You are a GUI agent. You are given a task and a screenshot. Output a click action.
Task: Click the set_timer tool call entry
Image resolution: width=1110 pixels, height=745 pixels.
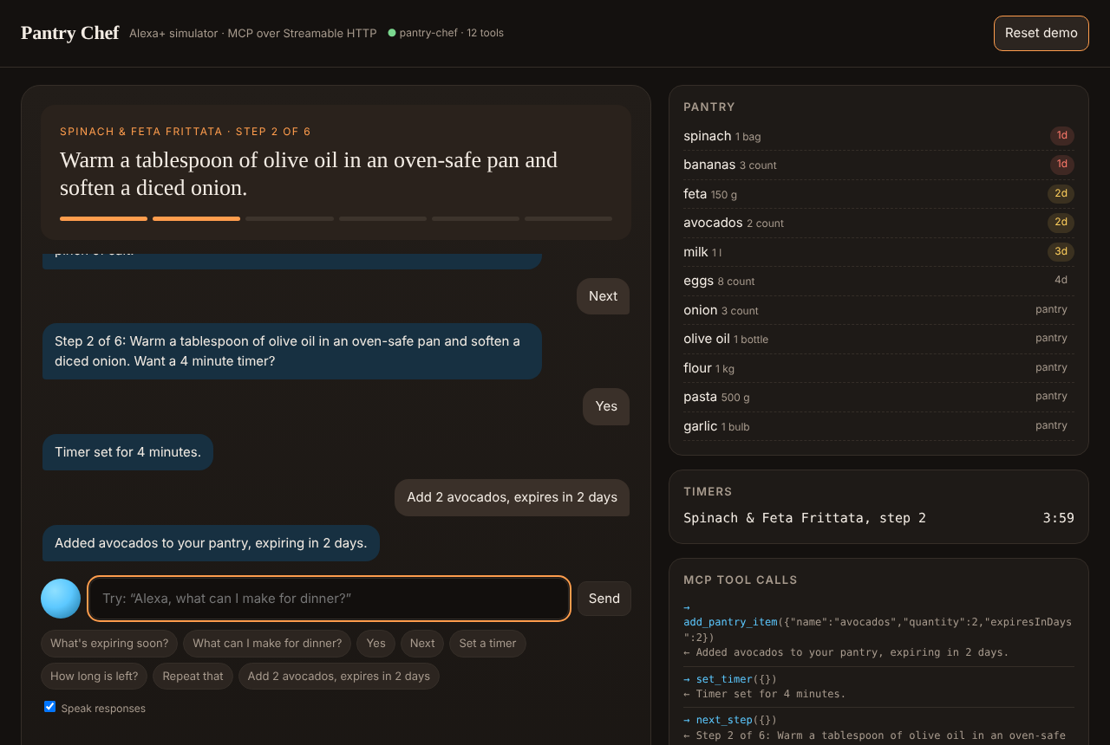(878, 686)
